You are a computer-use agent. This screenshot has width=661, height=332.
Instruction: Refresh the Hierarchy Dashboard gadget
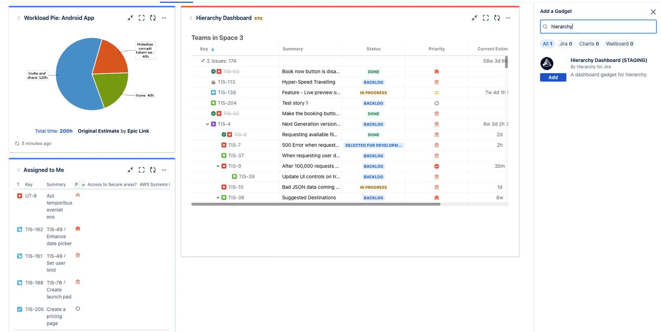497,18
